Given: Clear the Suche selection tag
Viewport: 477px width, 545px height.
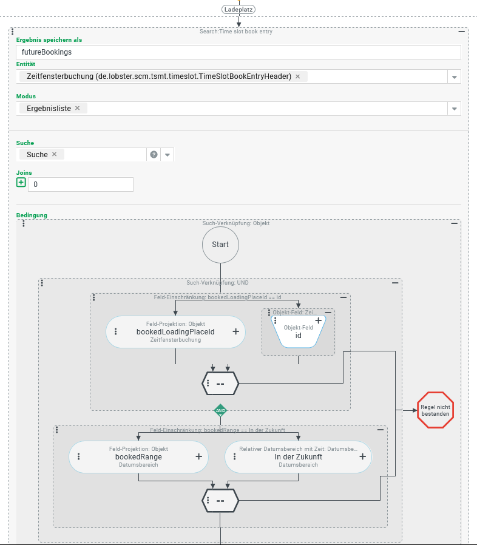Looking at the screenshot, I should click(54, 154).
